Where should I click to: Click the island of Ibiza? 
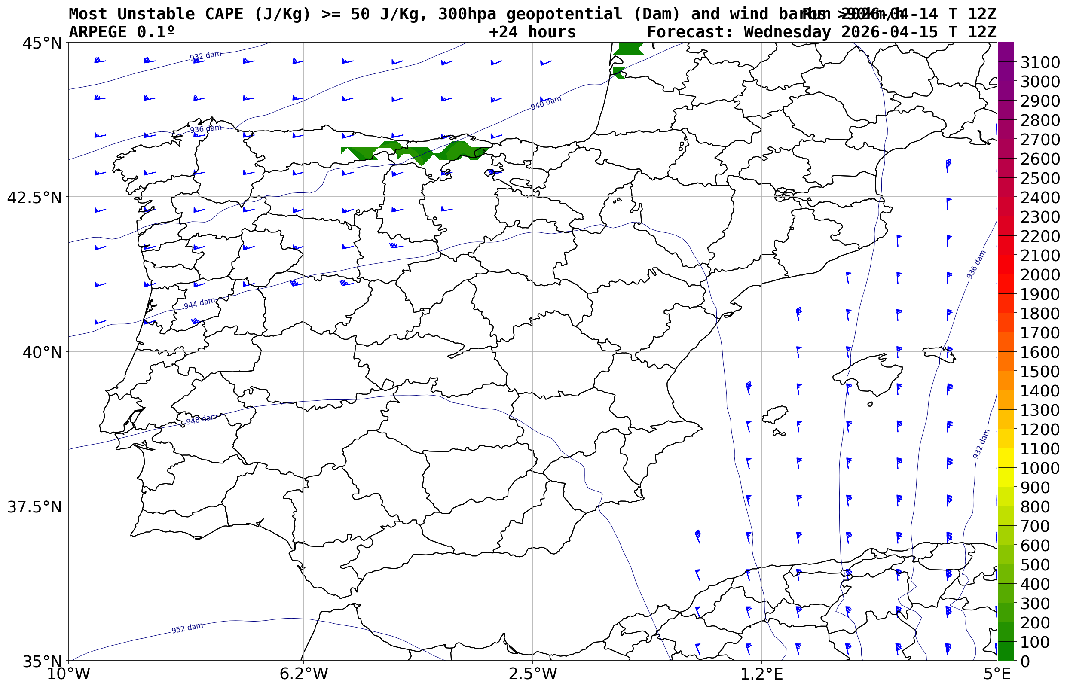776,414
